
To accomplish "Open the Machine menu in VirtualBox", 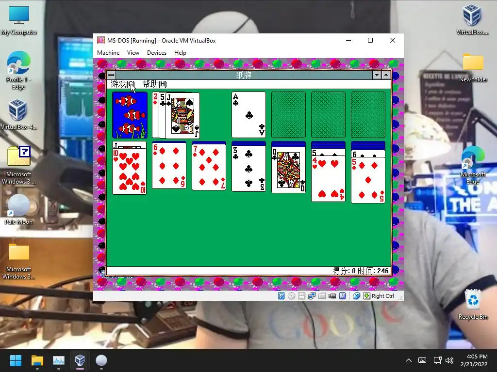I will click(x=108, y=53).
